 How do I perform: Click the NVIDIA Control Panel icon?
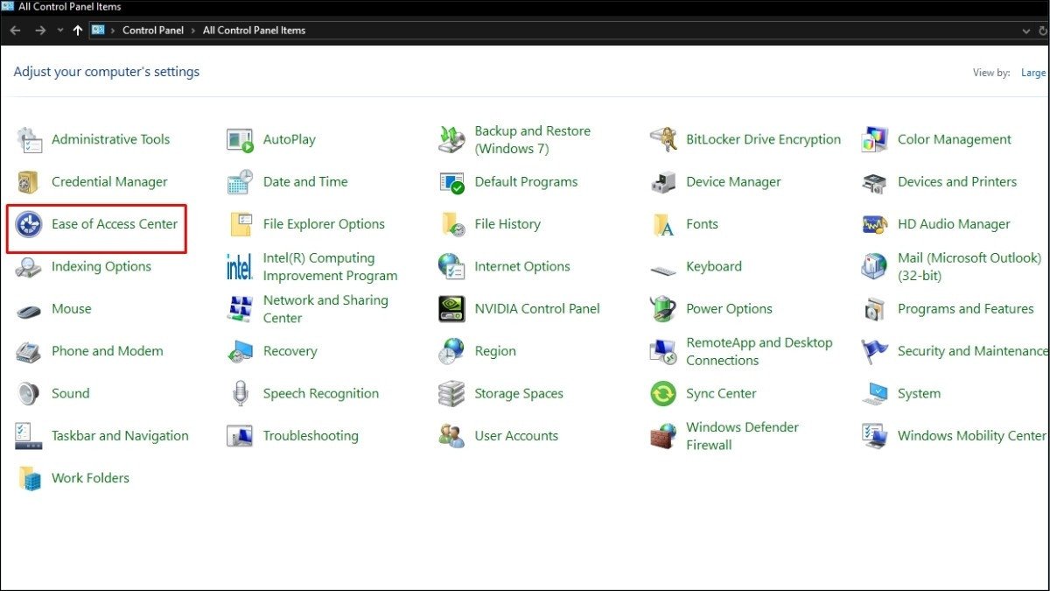tap(451, 309)
